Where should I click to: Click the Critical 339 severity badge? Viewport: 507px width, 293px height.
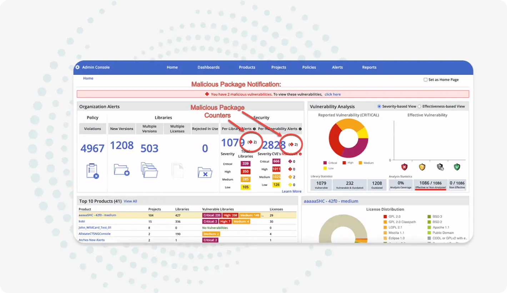pos(245,164)
